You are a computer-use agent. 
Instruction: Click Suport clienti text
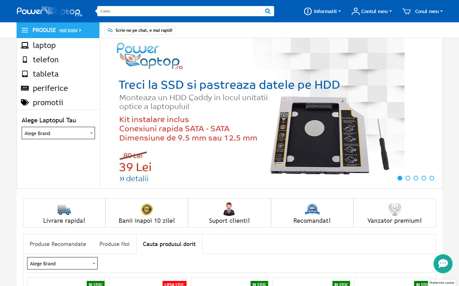point(229,221)
